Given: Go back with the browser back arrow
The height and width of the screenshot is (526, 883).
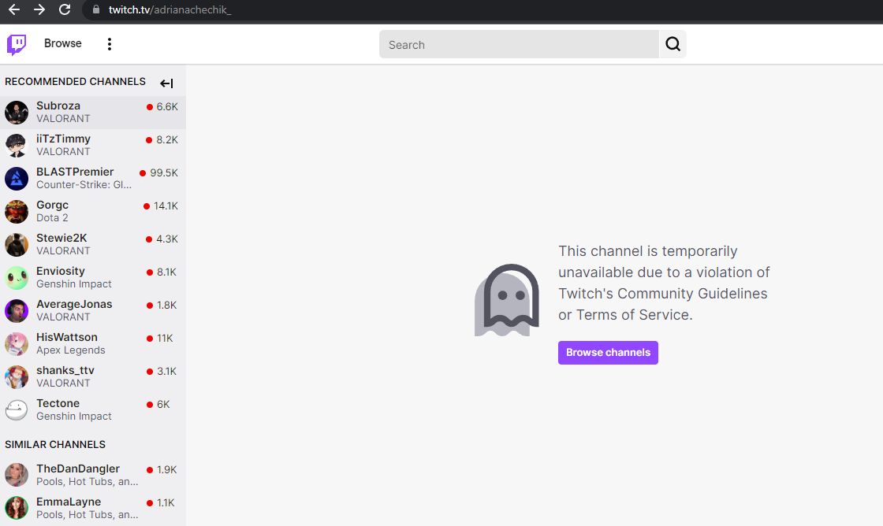Looking at the screenshot, I should 14,9.
